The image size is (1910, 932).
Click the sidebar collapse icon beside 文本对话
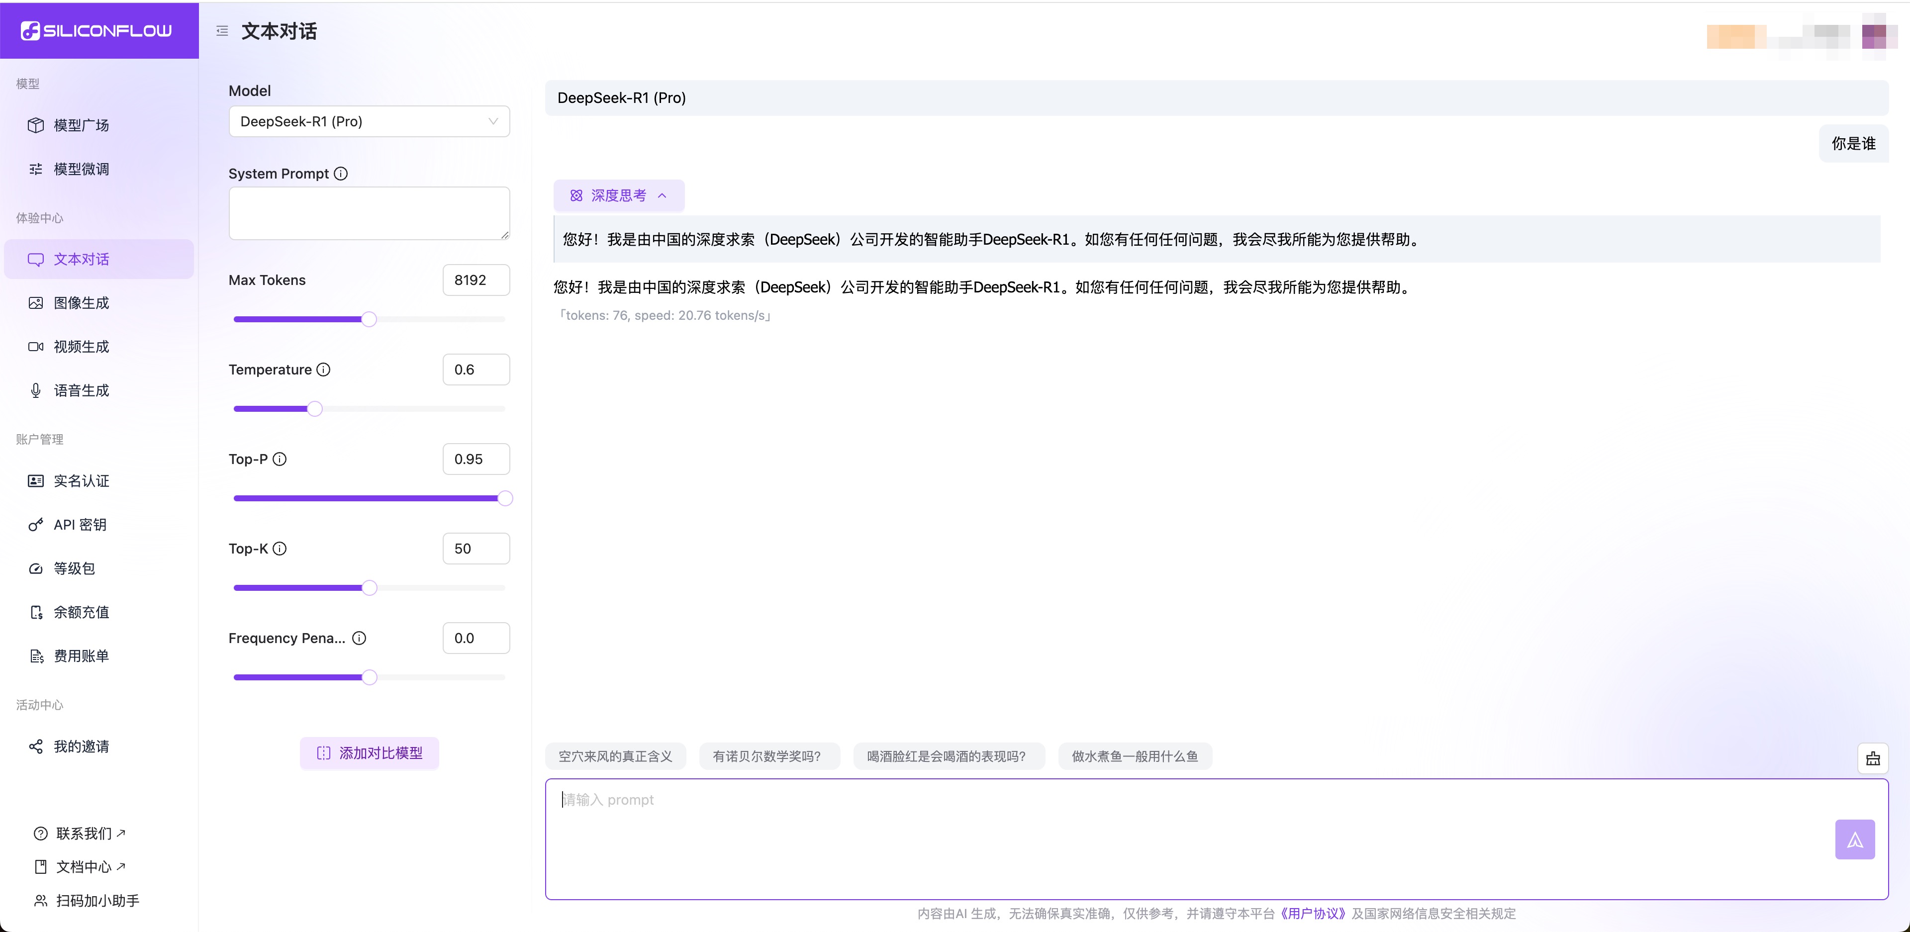222,31
